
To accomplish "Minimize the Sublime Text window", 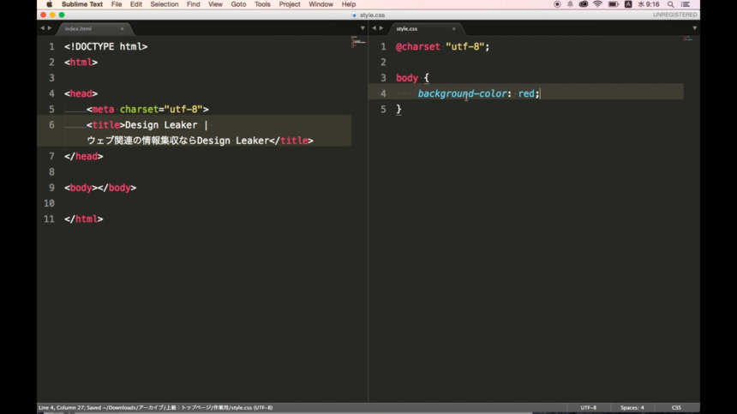I will (x=52, y=15).
